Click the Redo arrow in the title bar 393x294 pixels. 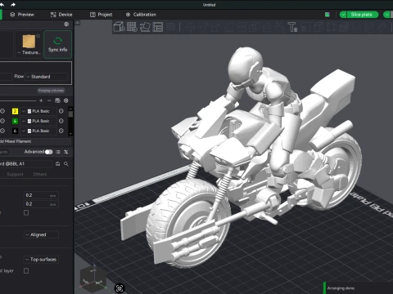(13, 4)
